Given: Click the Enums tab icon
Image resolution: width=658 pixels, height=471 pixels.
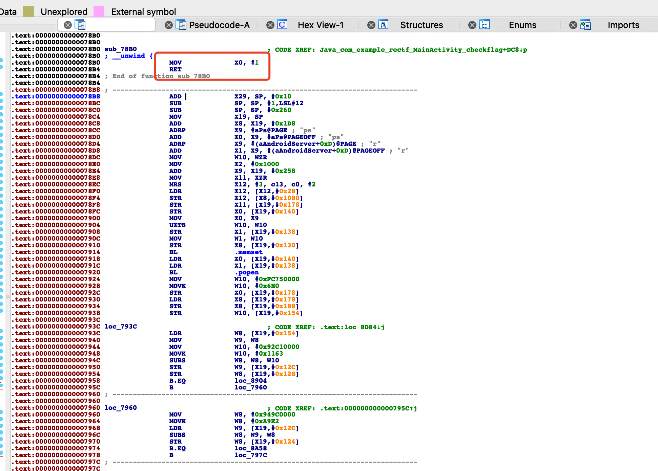Looking at the screenshot, I should pyautogui.click(x=485, y=25).
